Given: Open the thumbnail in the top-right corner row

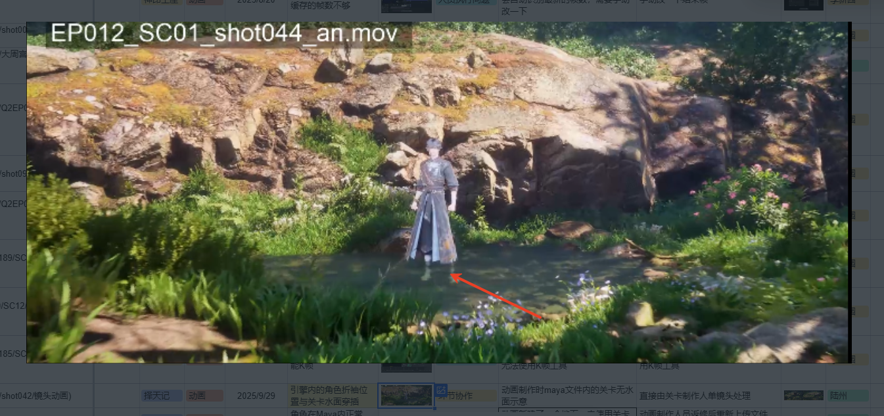Looking at the screenshot, I should (803, 5).
